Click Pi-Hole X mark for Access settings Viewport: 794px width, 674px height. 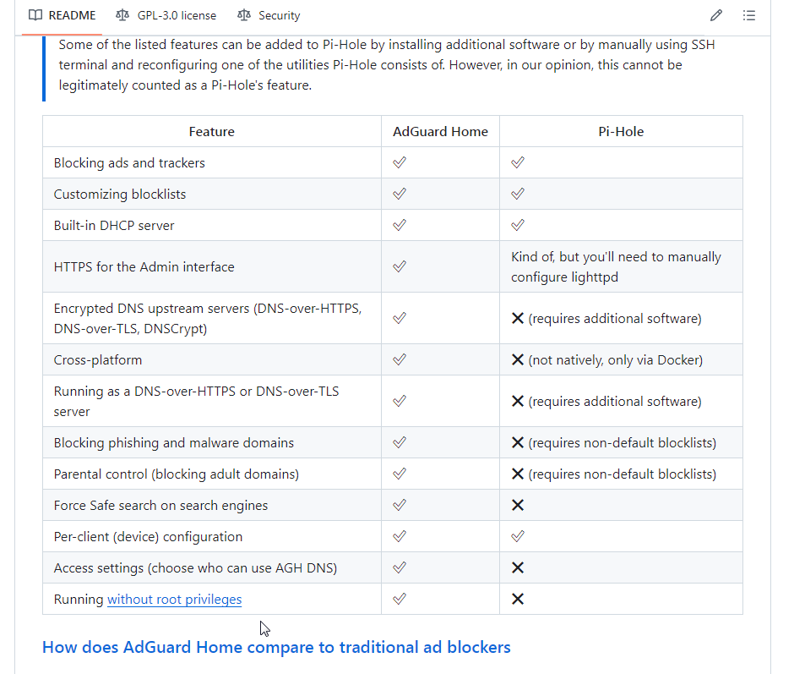click(518, 567)
